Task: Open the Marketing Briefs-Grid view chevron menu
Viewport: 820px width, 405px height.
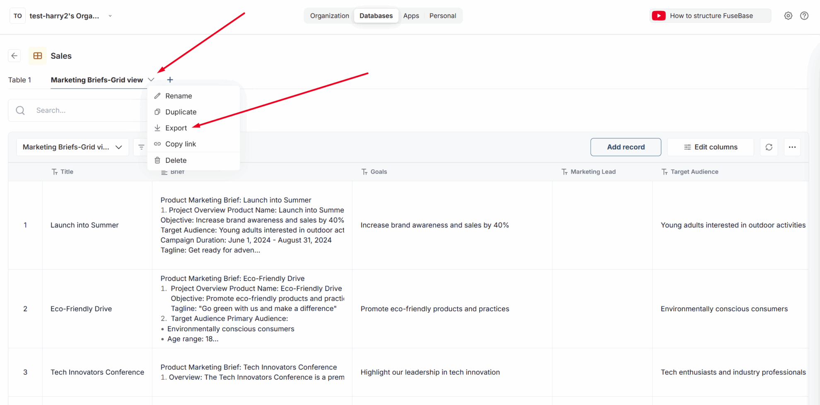Action: point(151,80)
